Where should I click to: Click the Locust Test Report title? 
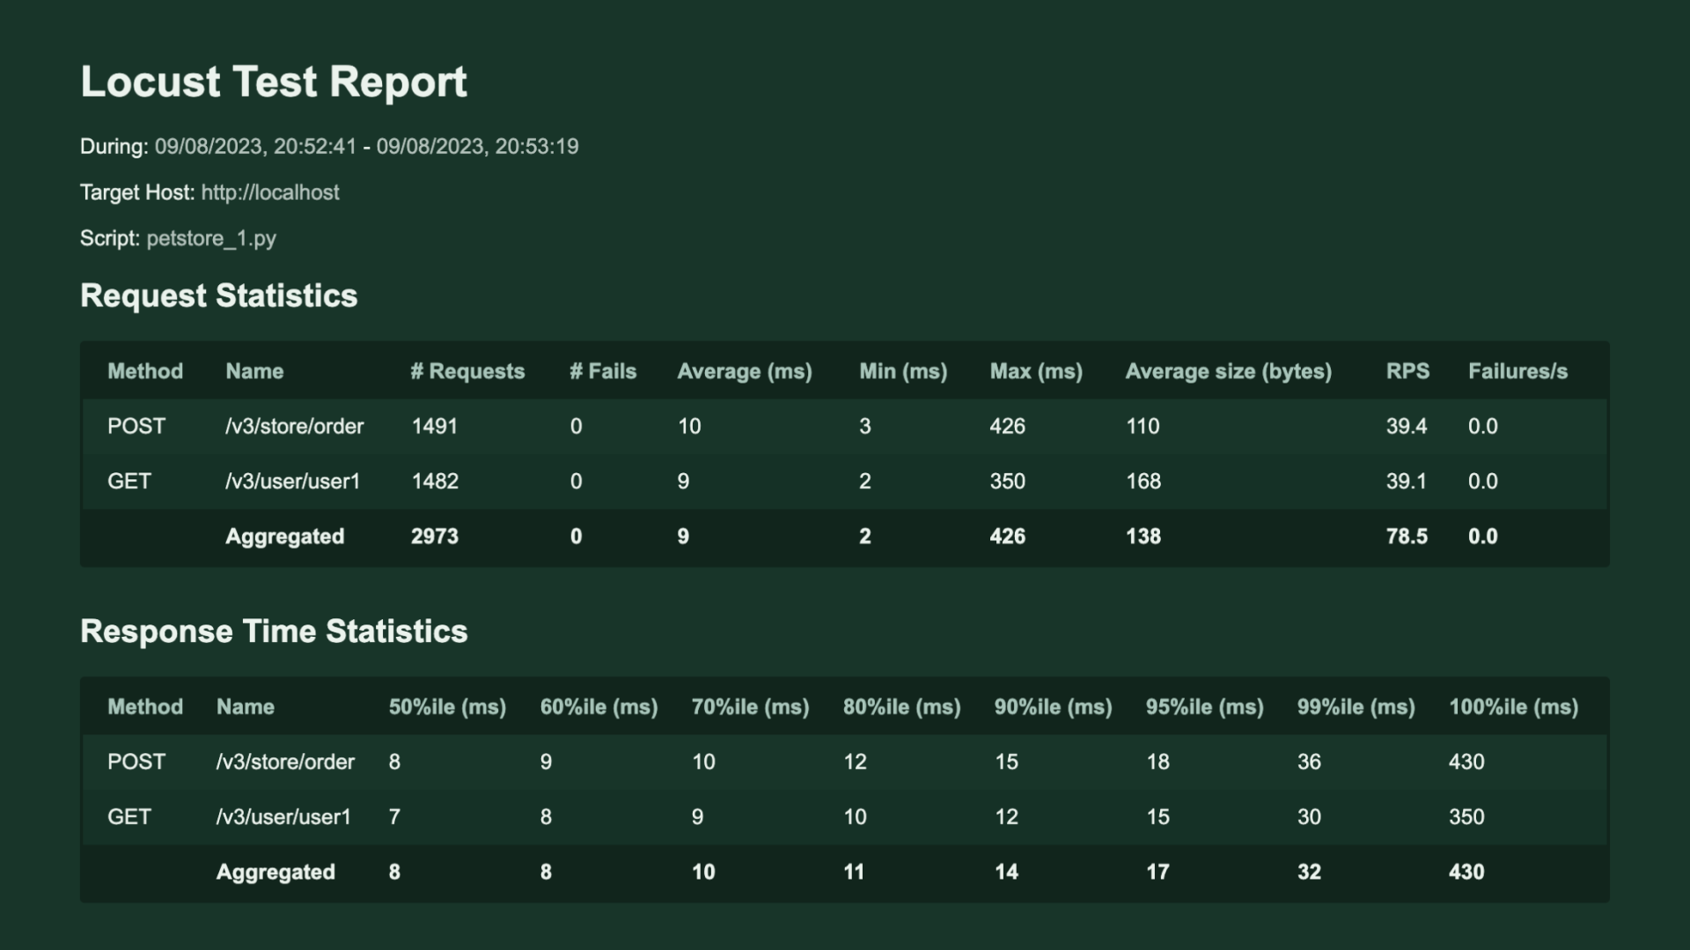(273, 82)
